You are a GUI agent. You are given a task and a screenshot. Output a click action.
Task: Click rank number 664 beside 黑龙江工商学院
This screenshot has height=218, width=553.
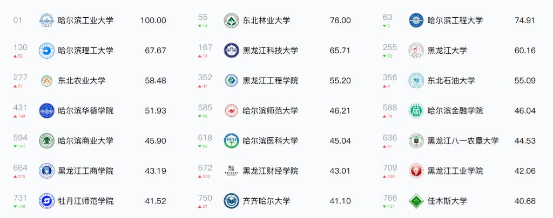(x=20, y=168)
